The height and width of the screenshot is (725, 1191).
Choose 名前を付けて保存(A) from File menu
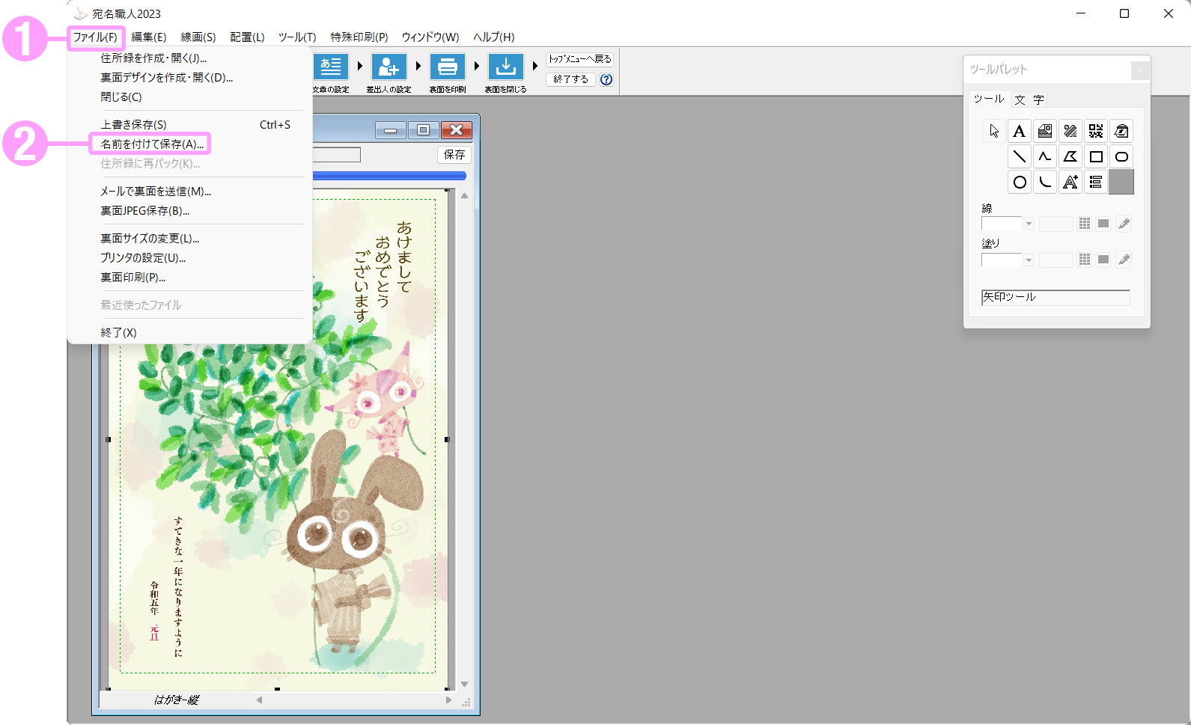click(x=152, y=144)
